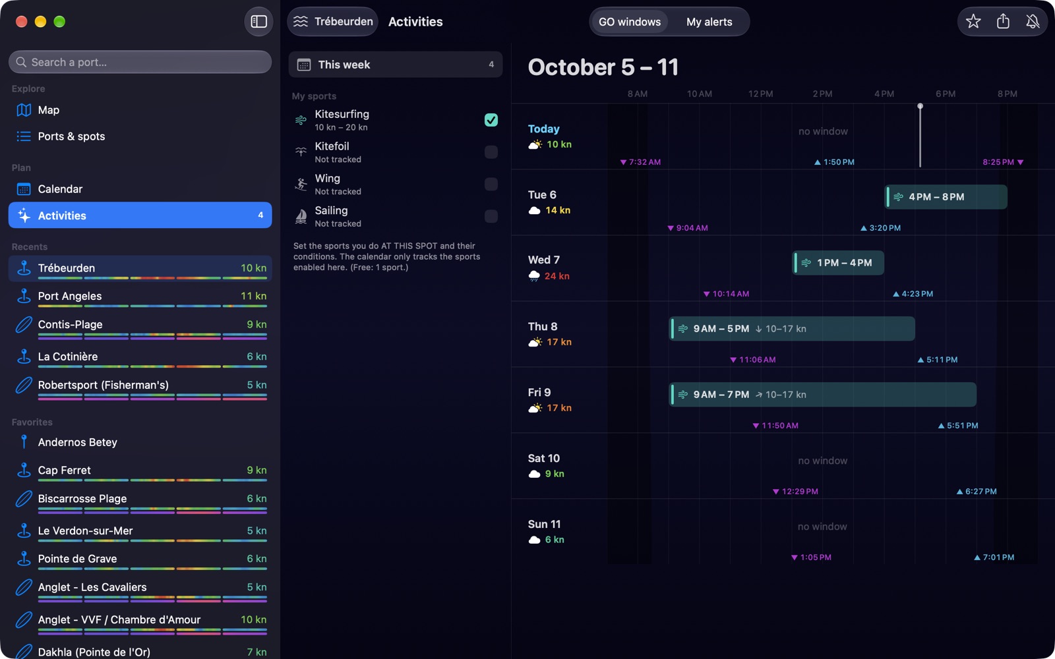1055x659 pixels.
Task: Click the magnifier icon in search
Action: 21,62
